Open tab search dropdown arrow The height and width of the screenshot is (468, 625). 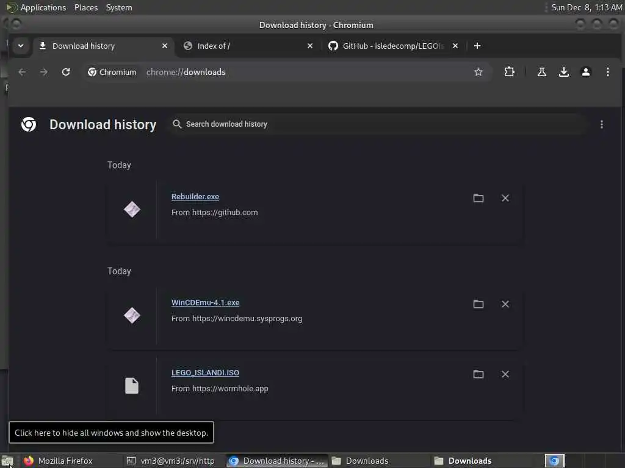[21, 46]
